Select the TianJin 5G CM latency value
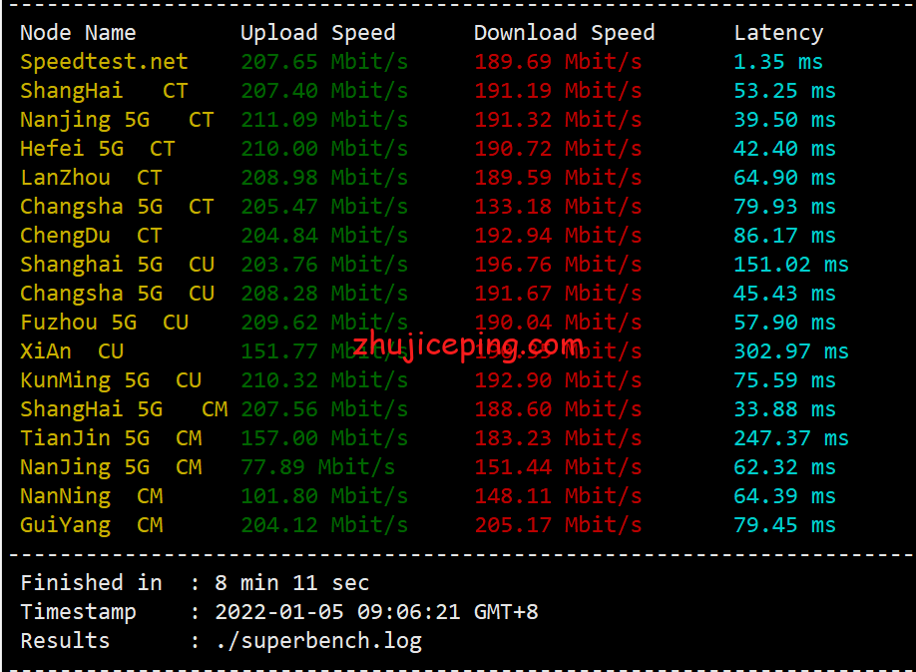 [x=790, y=438]
